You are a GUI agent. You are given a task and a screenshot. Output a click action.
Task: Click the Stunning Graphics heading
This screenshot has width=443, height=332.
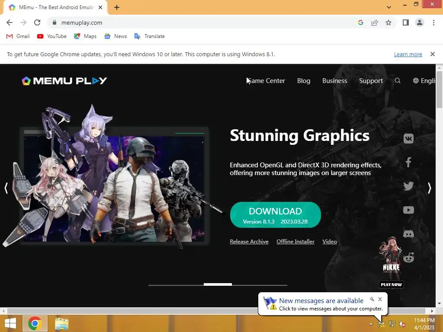click(x=300, y=136)
